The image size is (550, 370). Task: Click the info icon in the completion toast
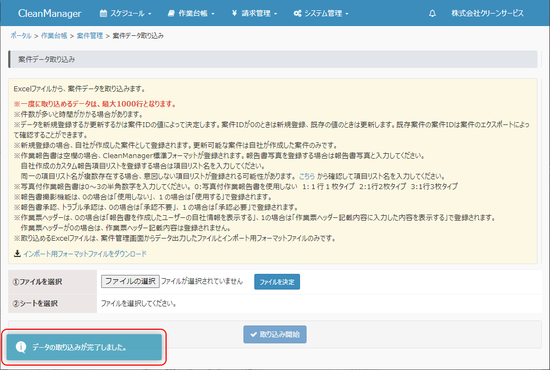(21, 347)
